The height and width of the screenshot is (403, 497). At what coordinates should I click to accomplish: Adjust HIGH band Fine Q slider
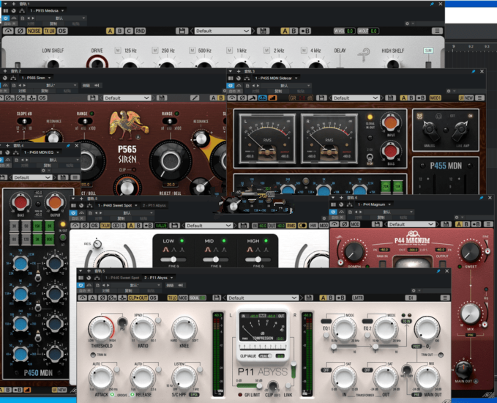258,259
